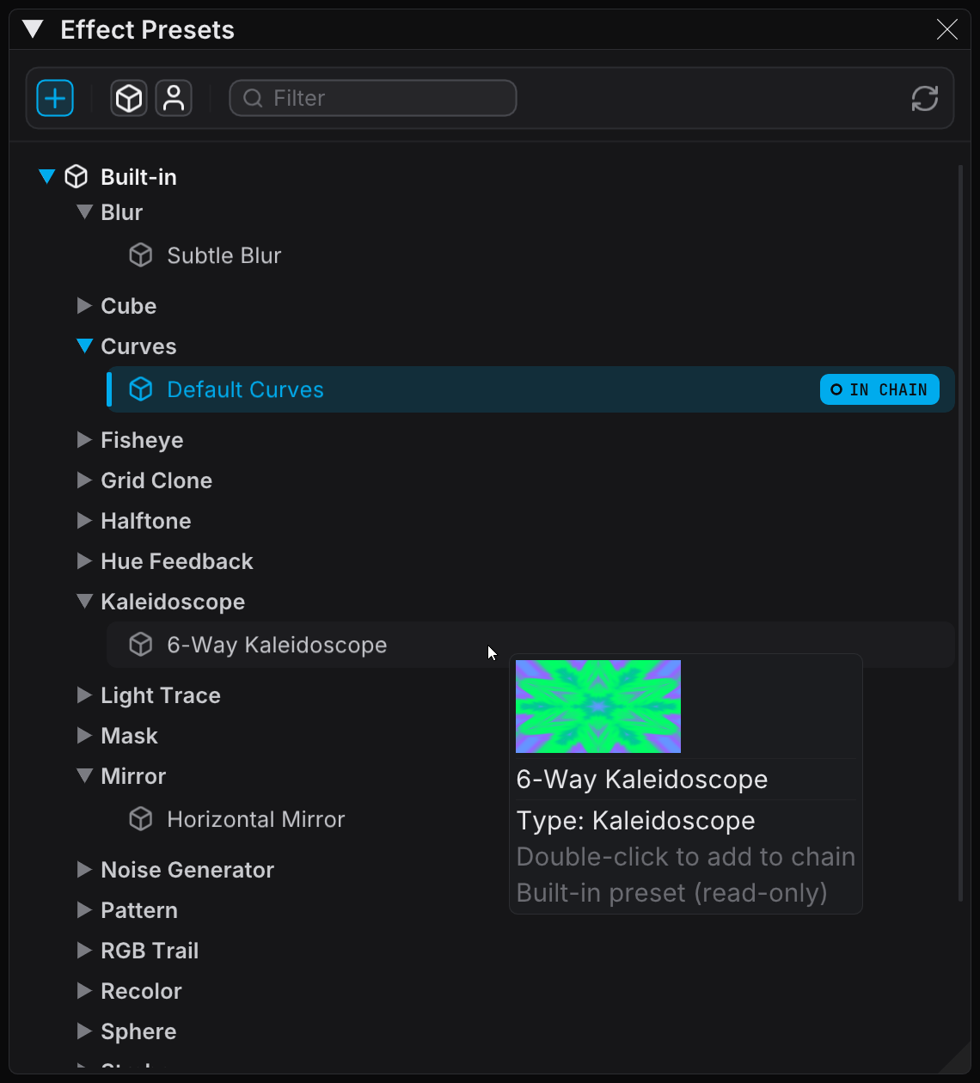980x1083 pixels.
Task: Click the Light Trace category label
Action: click(x=161, y=695)
